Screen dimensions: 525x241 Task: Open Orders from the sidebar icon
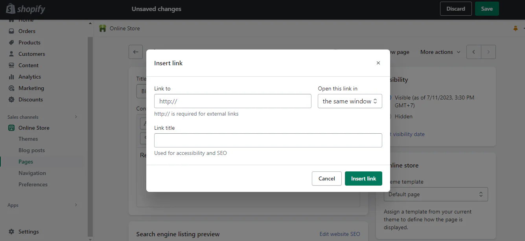(x=11, y=31)
